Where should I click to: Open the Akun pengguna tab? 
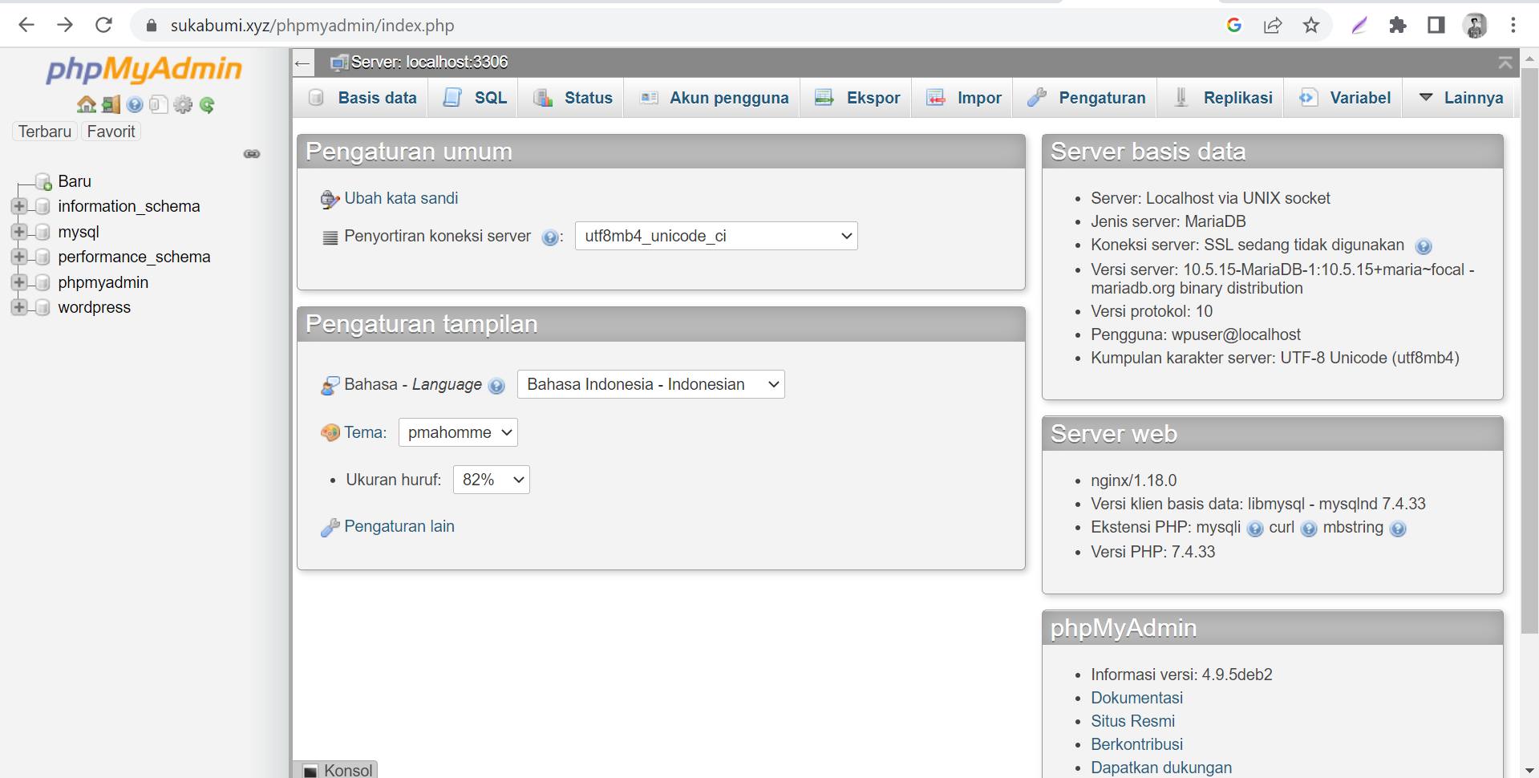pyautogui.click(x=713, y=98)
